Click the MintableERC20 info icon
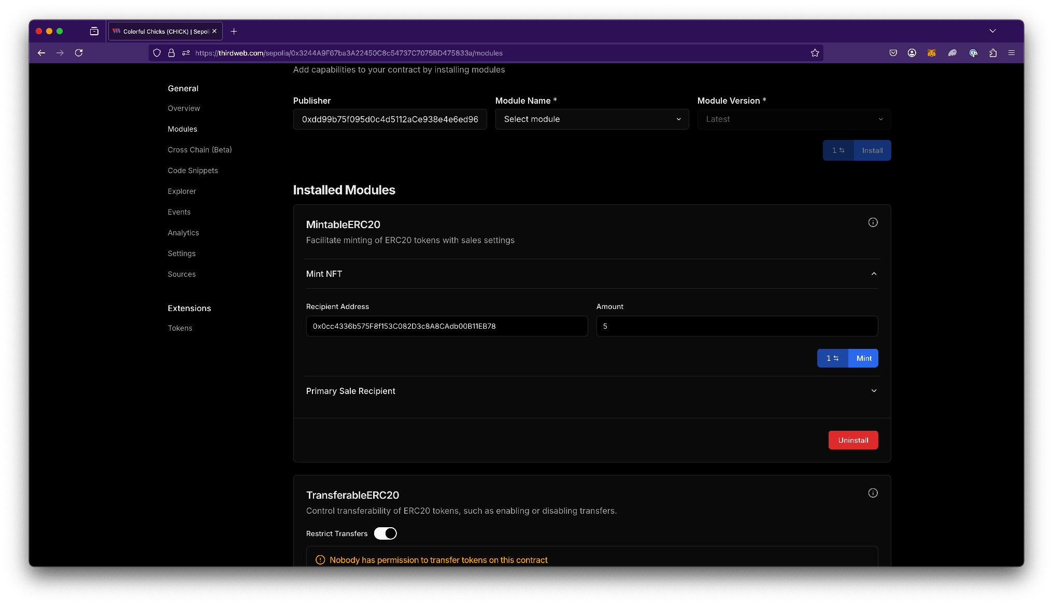The width and height of the screenshot is (1053, 605). coord(873,222)
